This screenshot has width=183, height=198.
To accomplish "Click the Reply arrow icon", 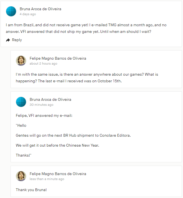I will pos(8,40).
